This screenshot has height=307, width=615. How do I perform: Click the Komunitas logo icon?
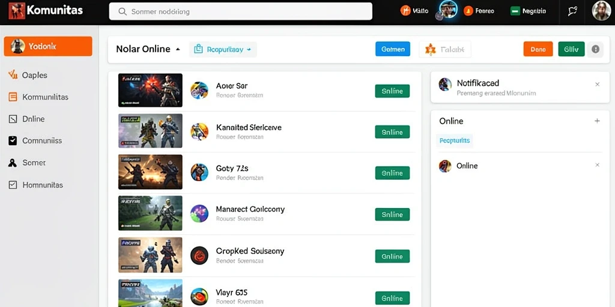pos(16,11)
